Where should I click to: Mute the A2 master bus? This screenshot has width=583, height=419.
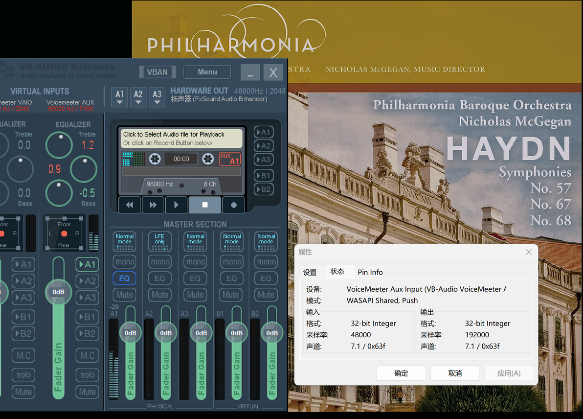pos(160,295)
